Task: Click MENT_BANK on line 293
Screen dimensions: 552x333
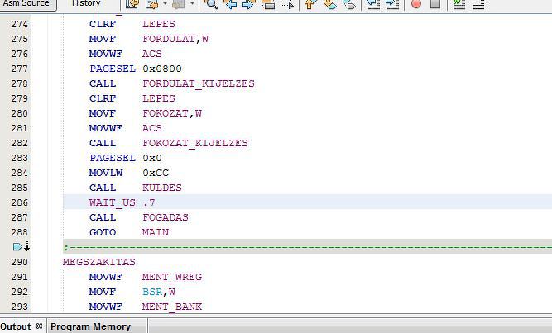Action: (x=172, y=307)
